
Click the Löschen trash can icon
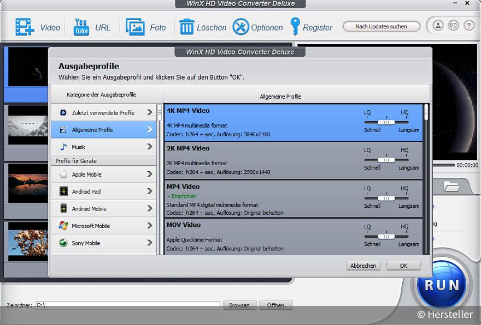coord(186,27)
